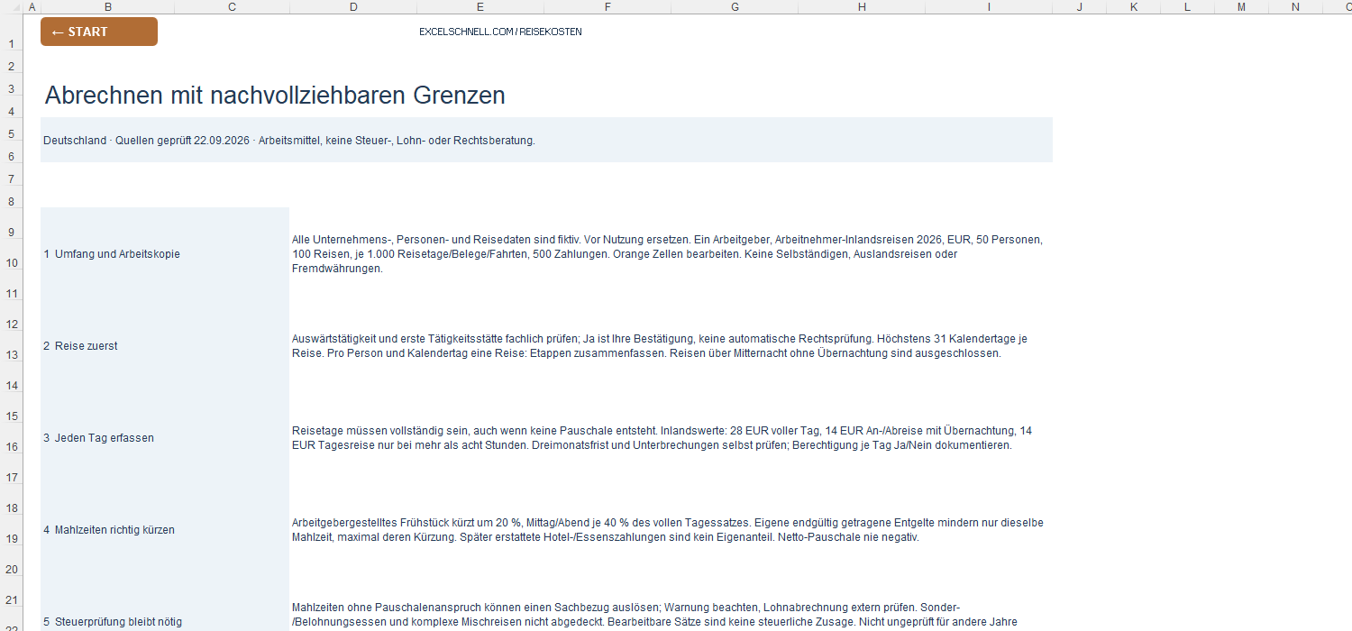Select column D via its header
This screenshot has height=631, width=1352.
click(x=352, y=7)
